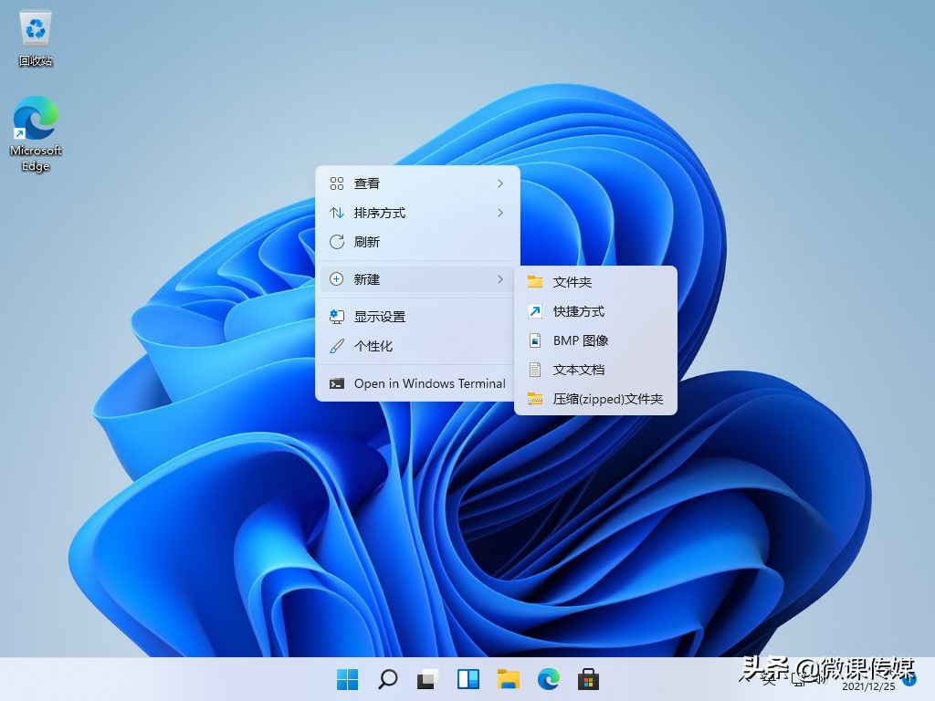Launch Edge browser from the taskbar
This screenshot has width=935, height=701.
pos(548,679)
